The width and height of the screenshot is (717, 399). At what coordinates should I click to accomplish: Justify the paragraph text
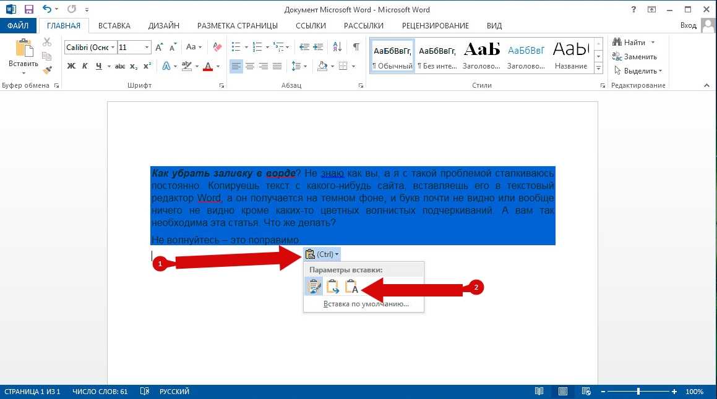pyautogui.click(x=277, y=66)
